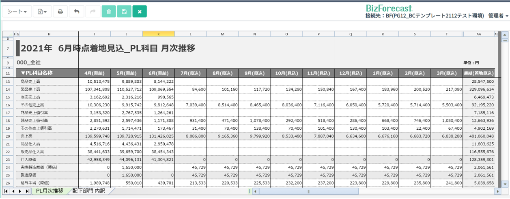The image size is (510, 199).
Task: Switch to the 配下部門 内訳 sheet tab
Action: click(x=88, y=191)
